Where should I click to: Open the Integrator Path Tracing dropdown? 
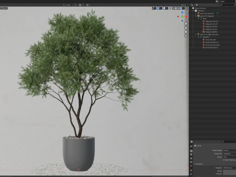click(x=230, y=168)
